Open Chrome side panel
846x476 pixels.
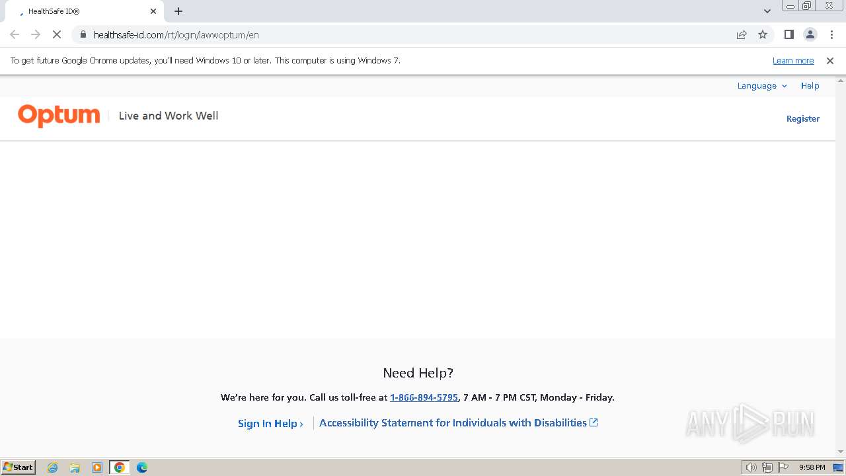click(x=788, y=34)
